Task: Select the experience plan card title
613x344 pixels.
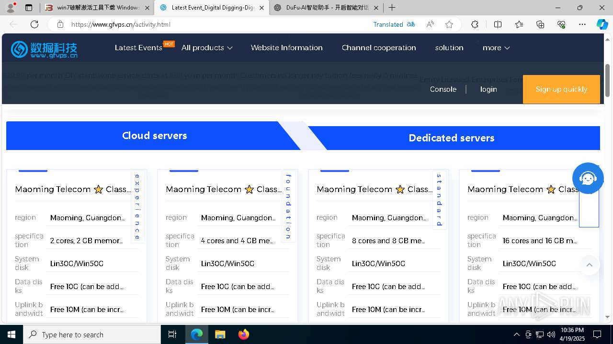Action: pyautogui.click(x=72, y=189)
